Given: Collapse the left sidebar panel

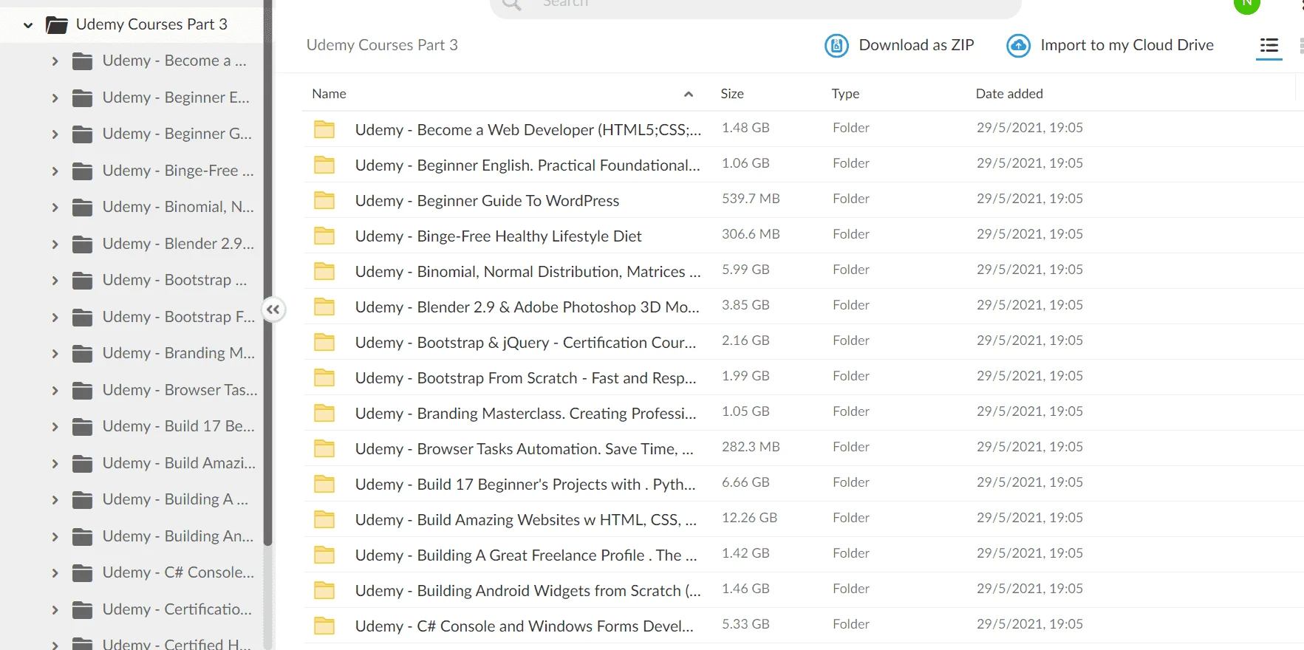Looking at the screenshot, I should tap(273, 309).
